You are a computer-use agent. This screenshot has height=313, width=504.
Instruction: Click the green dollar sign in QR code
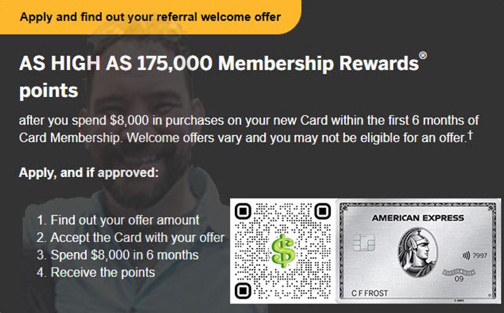click(x=283, y=251)
